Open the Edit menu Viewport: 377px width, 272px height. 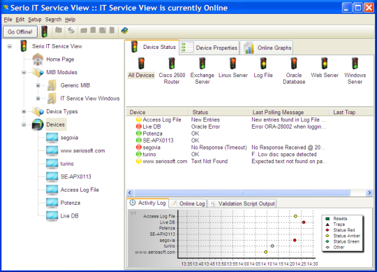(x=20, y=20)
